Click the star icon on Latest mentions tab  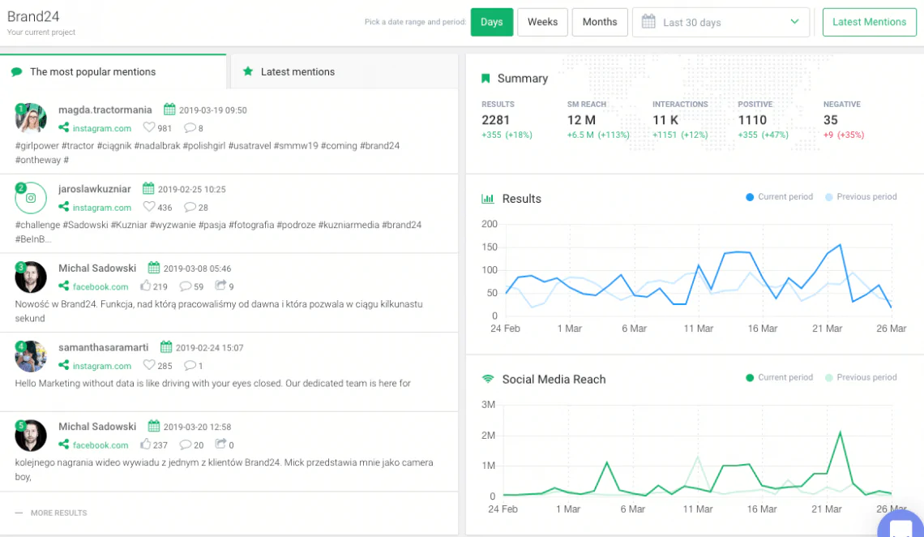click(248, 71)
